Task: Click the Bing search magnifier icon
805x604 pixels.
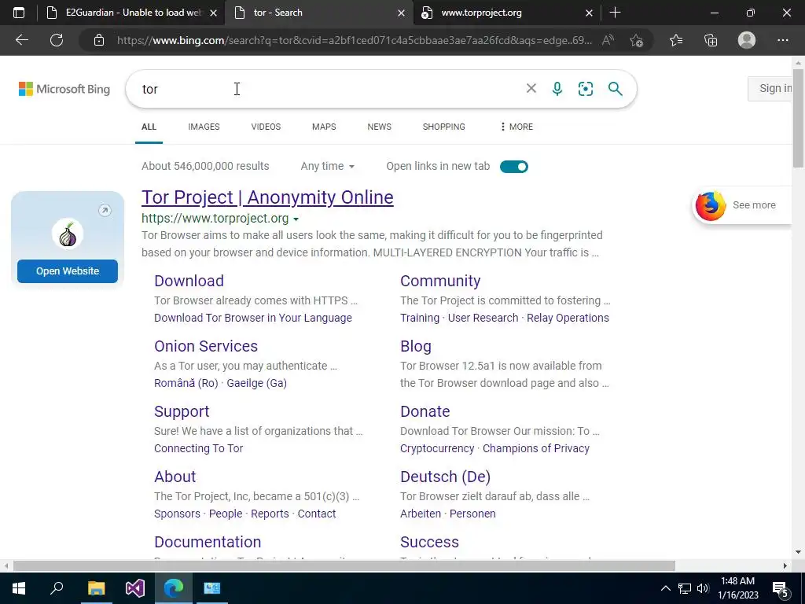Action: (615, 89)
